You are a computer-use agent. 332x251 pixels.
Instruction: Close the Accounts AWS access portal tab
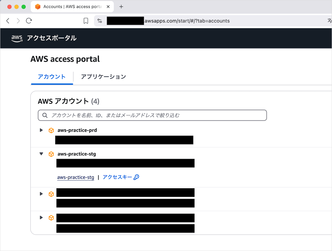(x=108, y=7)
